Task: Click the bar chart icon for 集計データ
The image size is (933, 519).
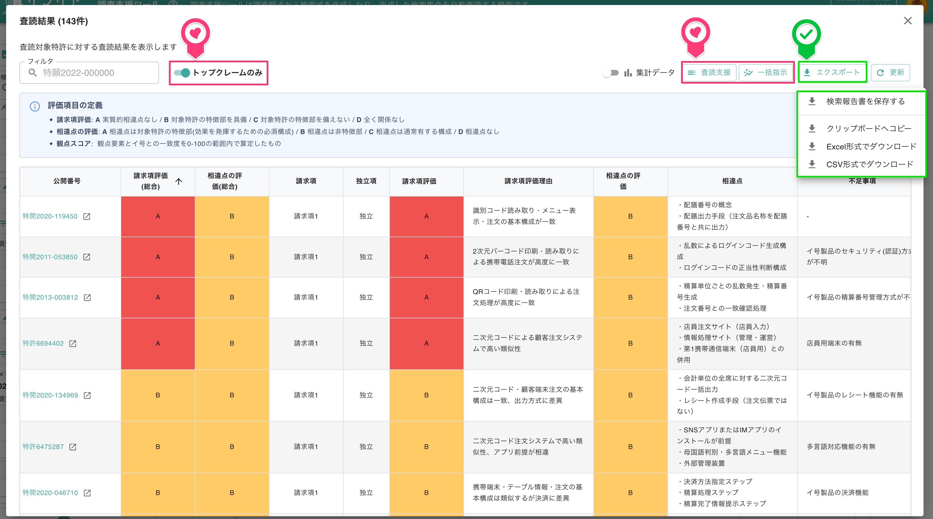Action: click(628, 73)
